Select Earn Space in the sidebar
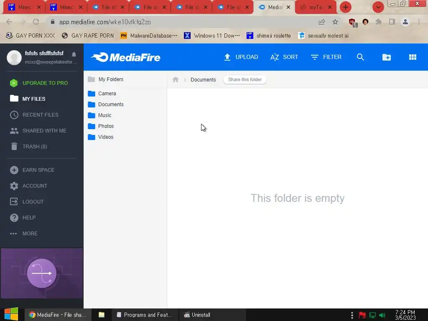Viewport: 428px width, 321px height. [32, 170]
